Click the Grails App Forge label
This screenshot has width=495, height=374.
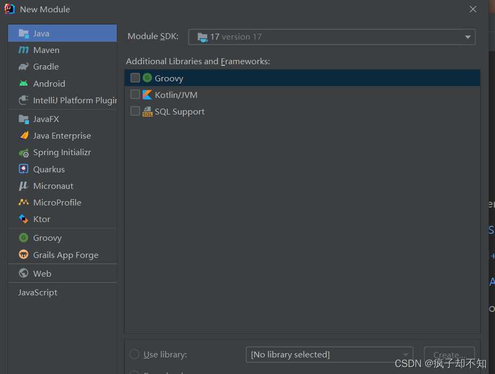click(x=66, y=255)
